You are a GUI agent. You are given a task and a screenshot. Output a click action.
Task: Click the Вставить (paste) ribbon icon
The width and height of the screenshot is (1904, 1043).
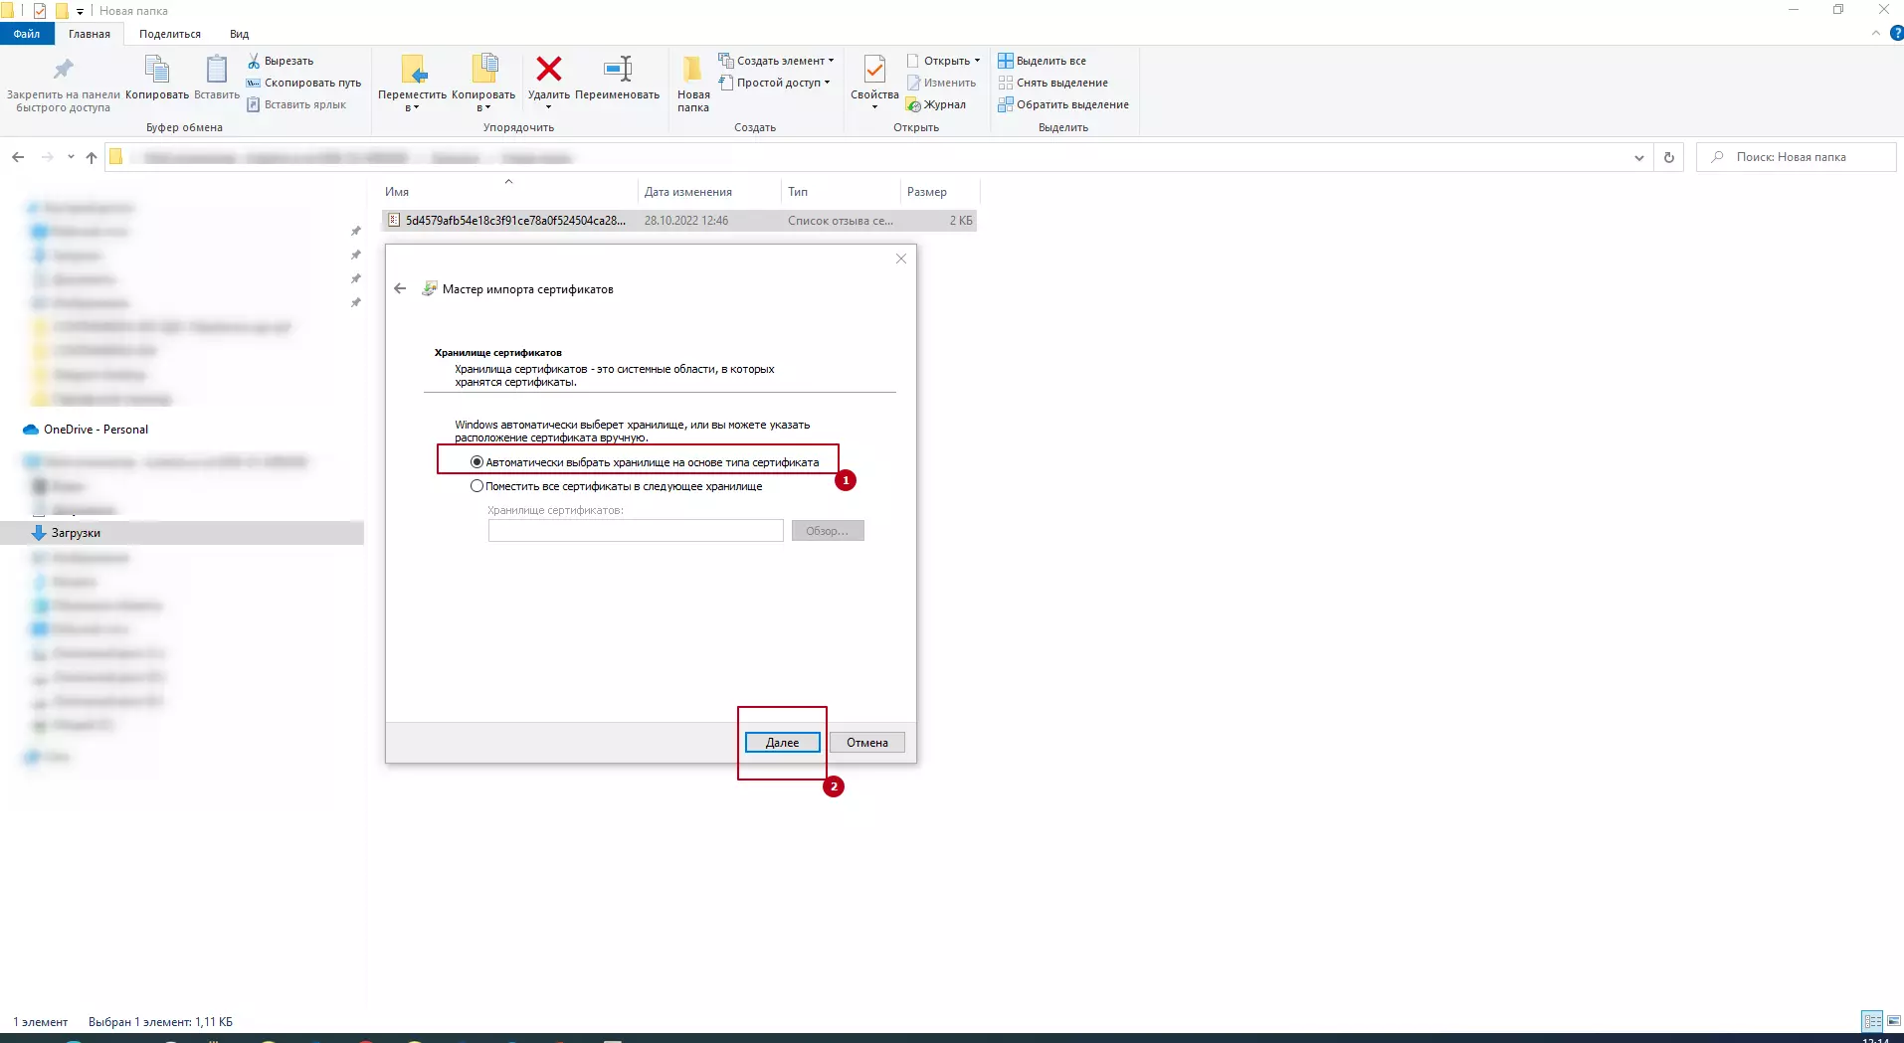pos(216,70)
